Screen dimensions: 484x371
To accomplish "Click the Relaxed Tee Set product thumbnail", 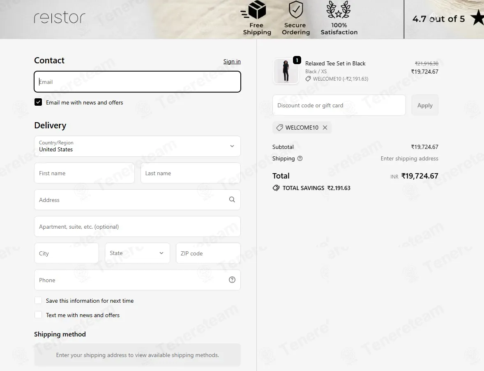I will point(286,71).
